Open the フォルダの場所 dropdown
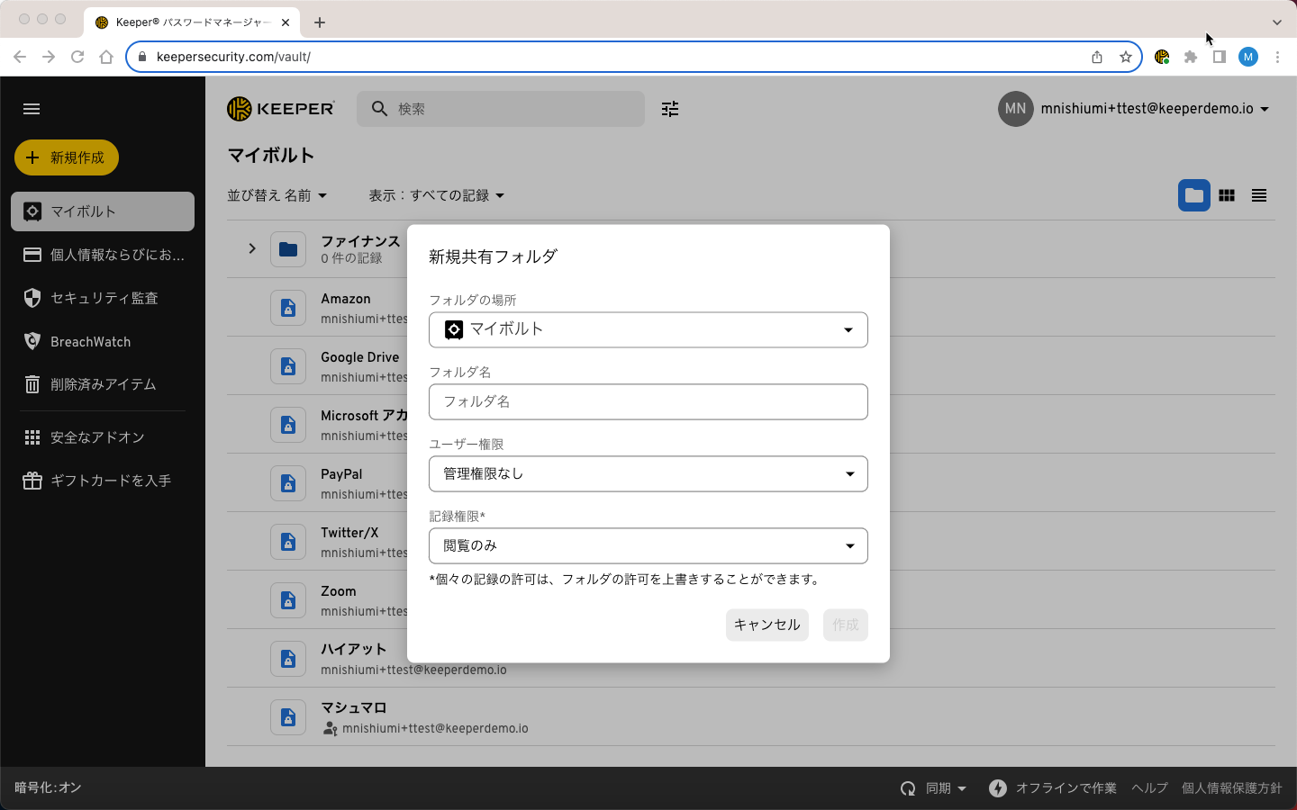 pyautogui.click(x=648, y=329)
